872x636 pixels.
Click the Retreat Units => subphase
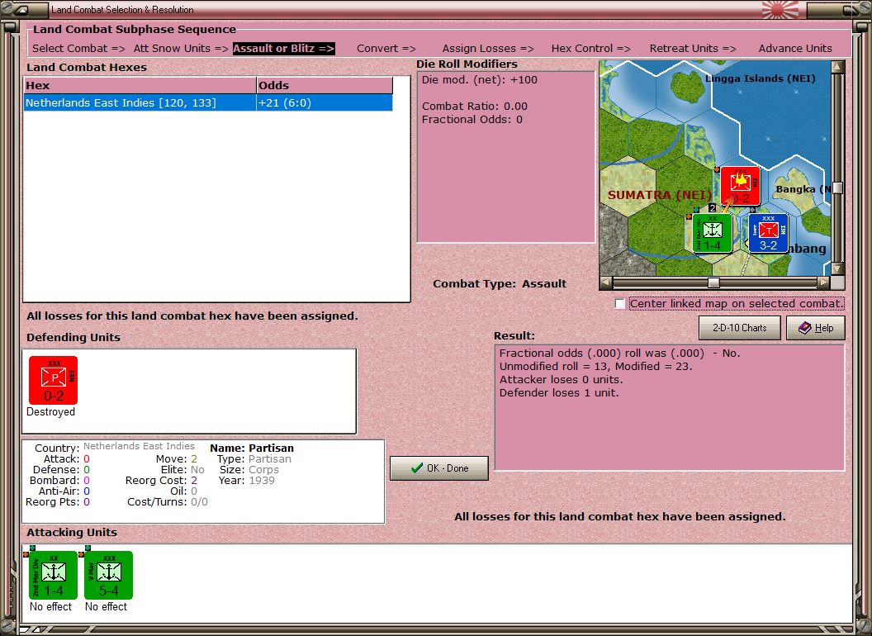[693, 49]
